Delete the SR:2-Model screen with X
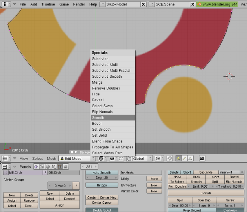The height and width of the screenshot is (212, 247). tap(143, 4)
